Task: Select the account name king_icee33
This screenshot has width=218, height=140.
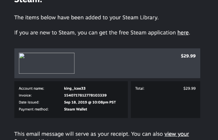Action: 75,88
